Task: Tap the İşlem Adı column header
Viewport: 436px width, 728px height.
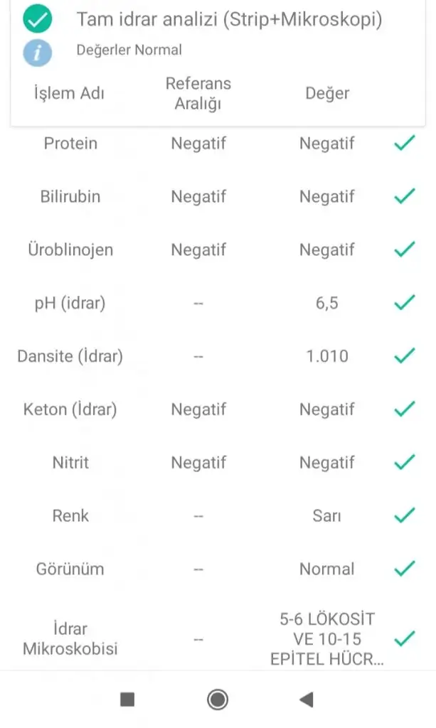Action: [x=69, y=93]
